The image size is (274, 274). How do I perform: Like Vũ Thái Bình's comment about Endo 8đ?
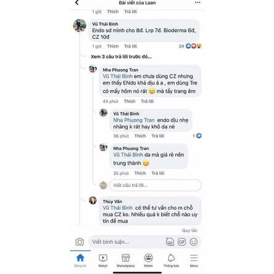[x=113, y=46]
